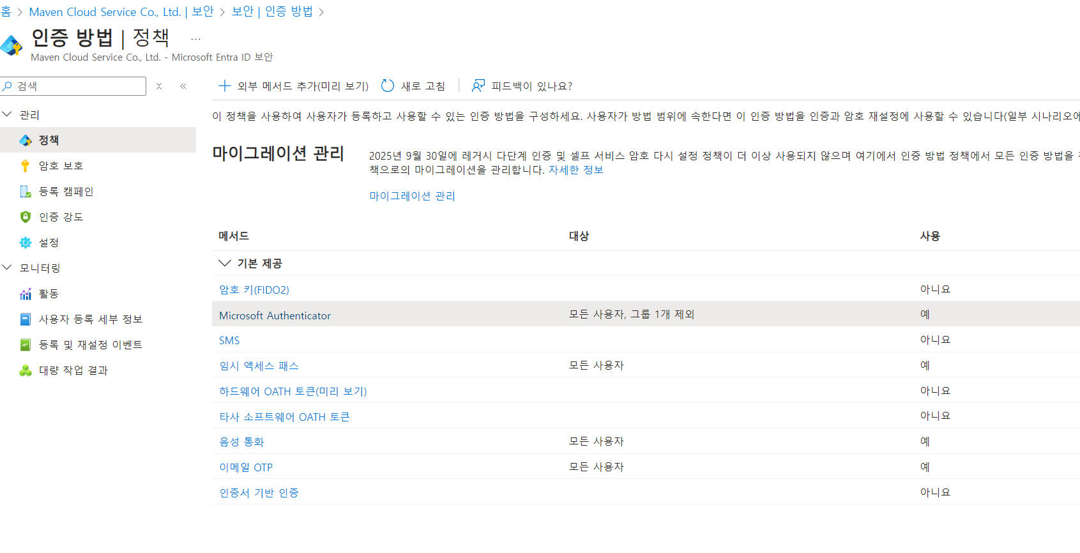Screen dimensions: 1080x553
Task: Click the 외부 메서드 추가(미리 보기) button
Action: 294,86
